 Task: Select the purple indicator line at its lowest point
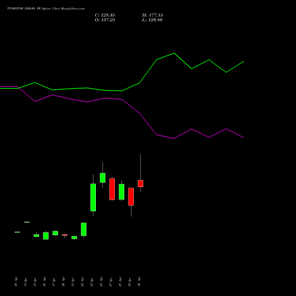click(174, 139)
